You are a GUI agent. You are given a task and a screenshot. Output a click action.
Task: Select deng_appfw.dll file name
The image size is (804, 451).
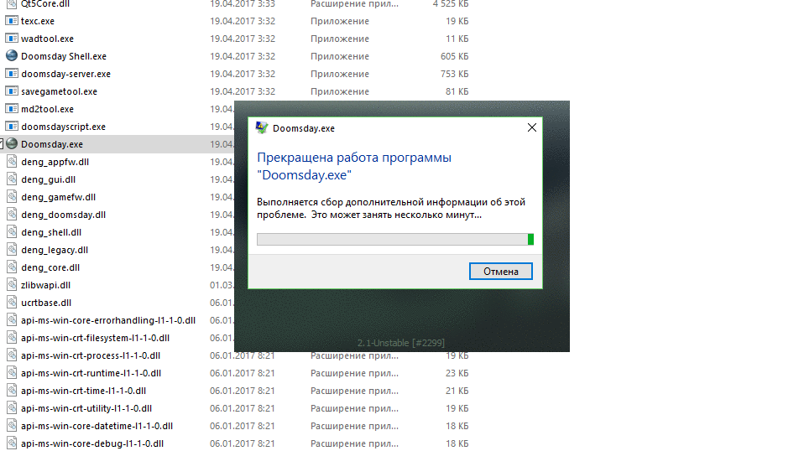pos(55,162)
